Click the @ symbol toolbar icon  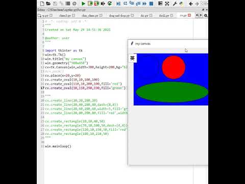(x=75, y=4)
